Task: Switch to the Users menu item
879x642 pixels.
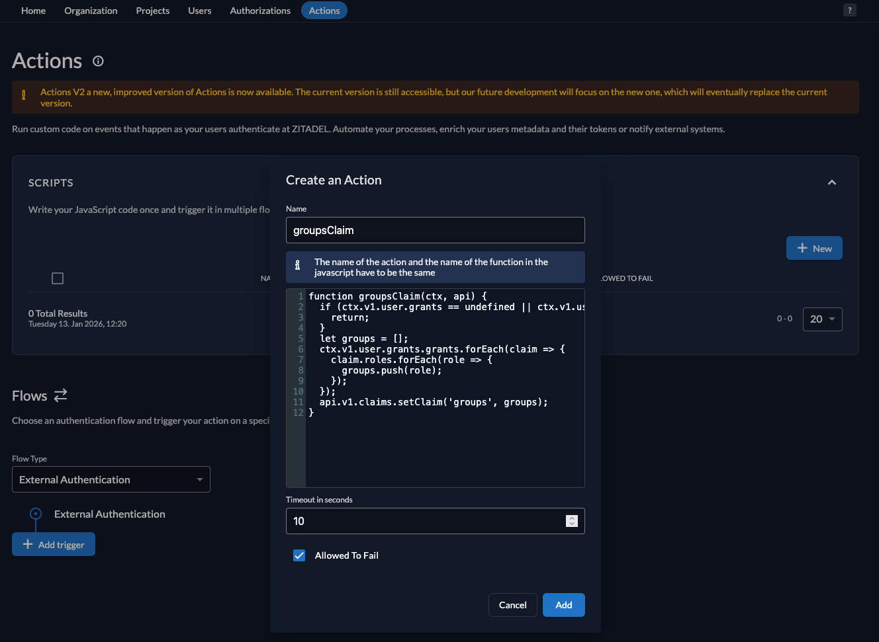Action: click(199, 11)
